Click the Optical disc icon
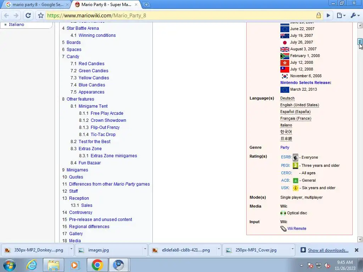This screenshot has width=363, height=272. [283, 213]
